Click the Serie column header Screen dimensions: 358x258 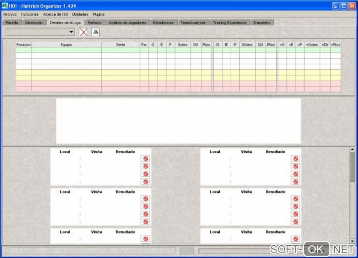tap(120, 44)
